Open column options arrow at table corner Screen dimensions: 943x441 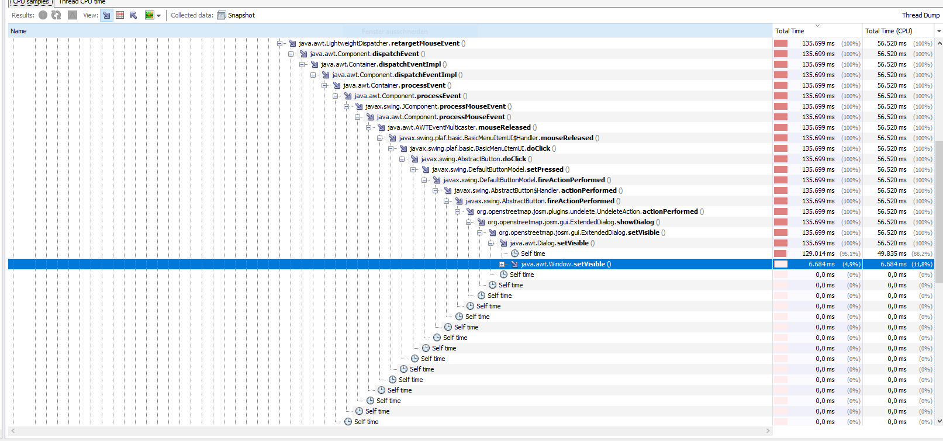[x=939, y=31]
